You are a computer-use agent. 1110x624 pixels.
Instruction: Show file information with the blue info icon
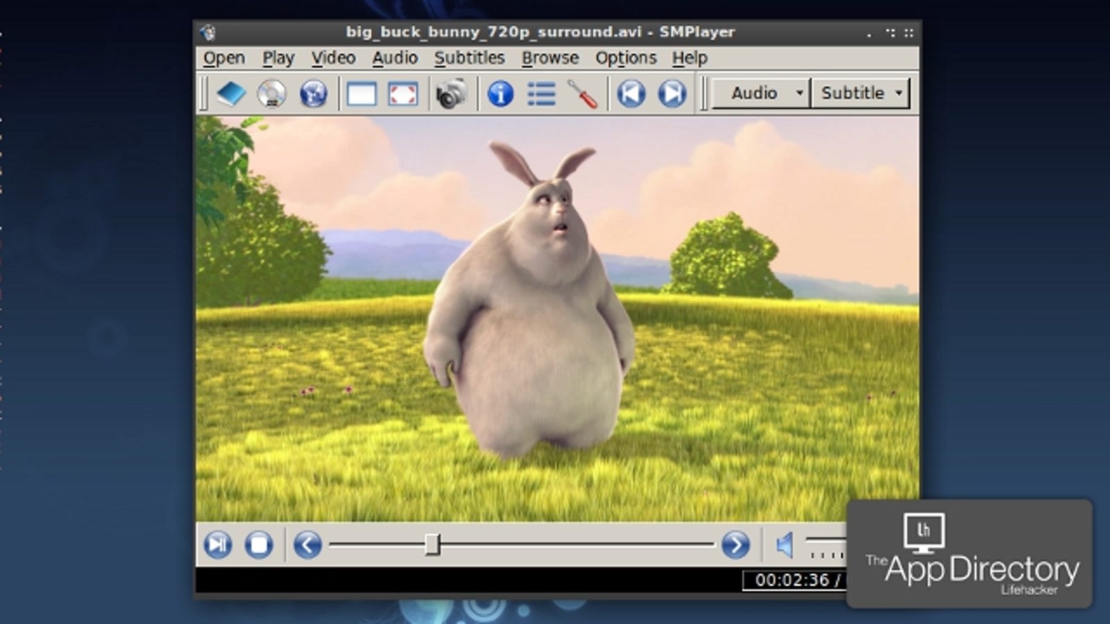(x=500, y=94)
